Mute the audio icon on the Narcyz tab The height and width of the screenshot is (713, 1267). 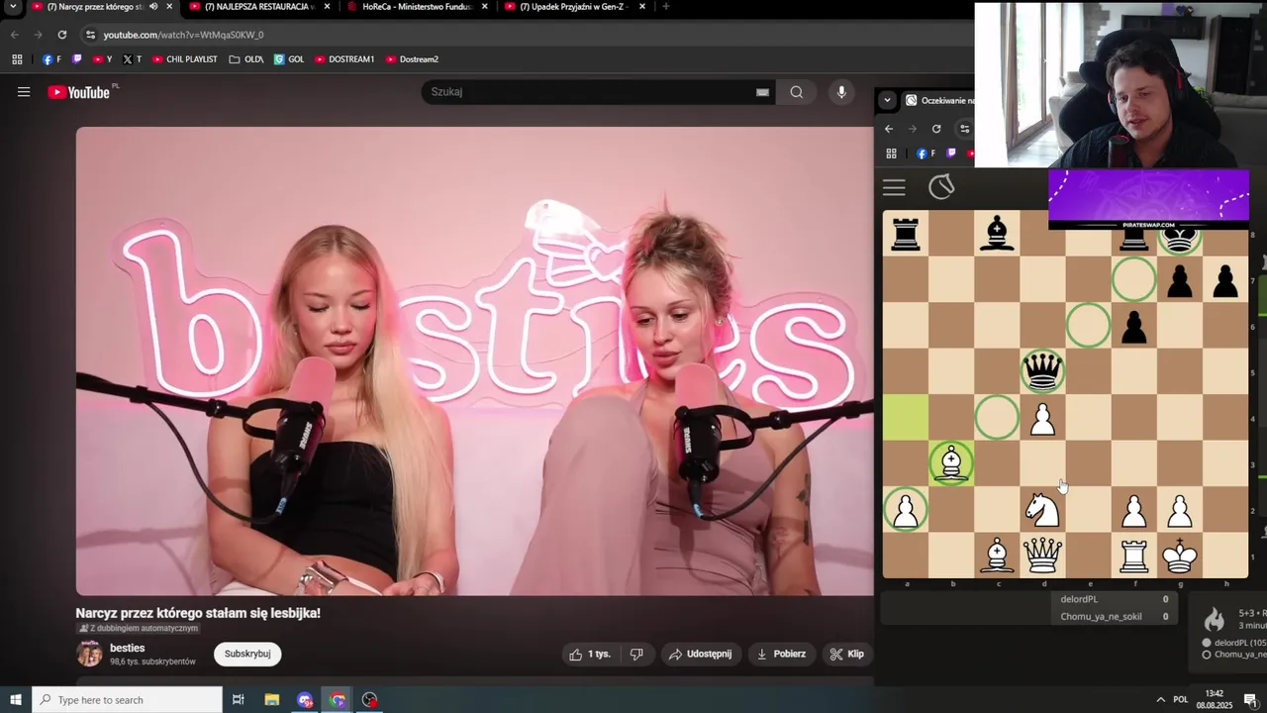point(153,7)
